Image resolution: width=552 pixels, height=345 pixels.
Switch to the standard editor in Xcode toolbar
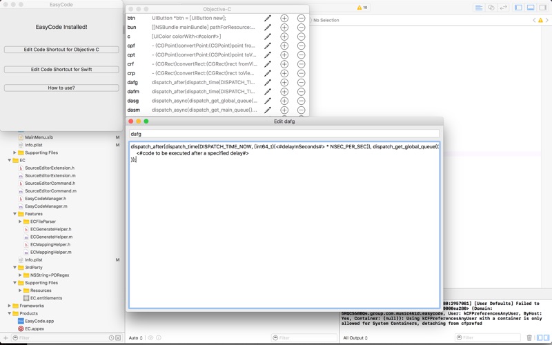click(479, 8)
